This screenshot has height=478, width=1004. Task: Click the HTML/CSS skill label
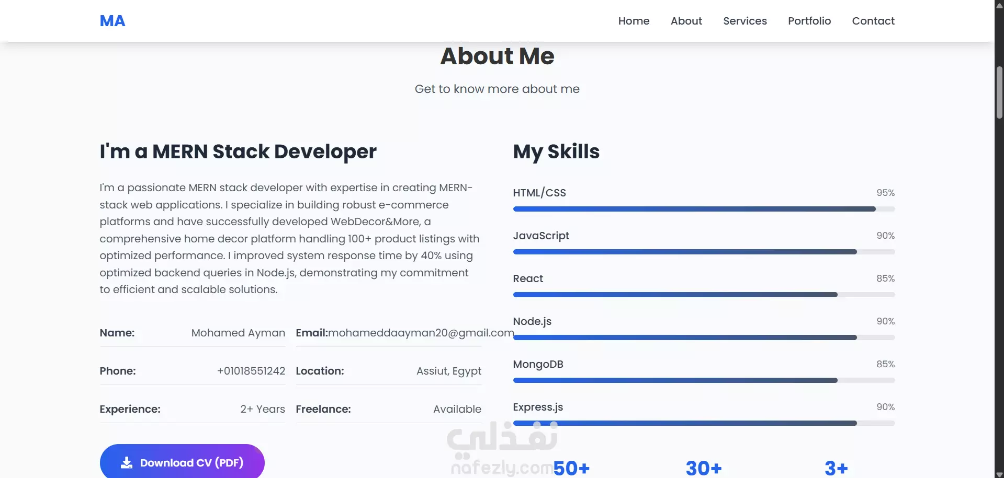tap(539, 193)
